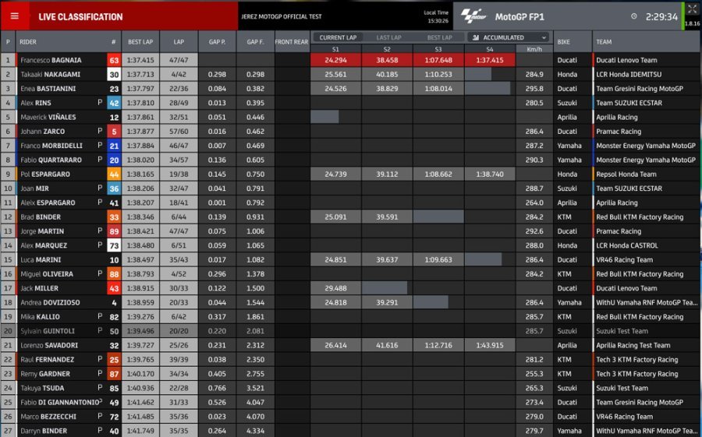The image size is (702, 437).
Task: Click Bastianini's top speed 295.8
Action: point(534,89)
